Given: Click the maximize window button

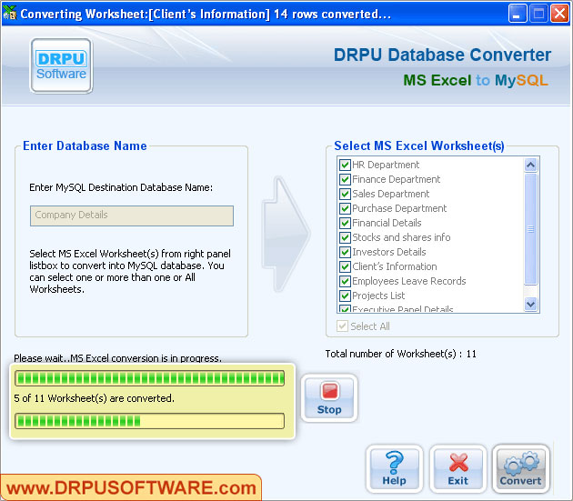Looking at the screenshot, I should point(538,14).
